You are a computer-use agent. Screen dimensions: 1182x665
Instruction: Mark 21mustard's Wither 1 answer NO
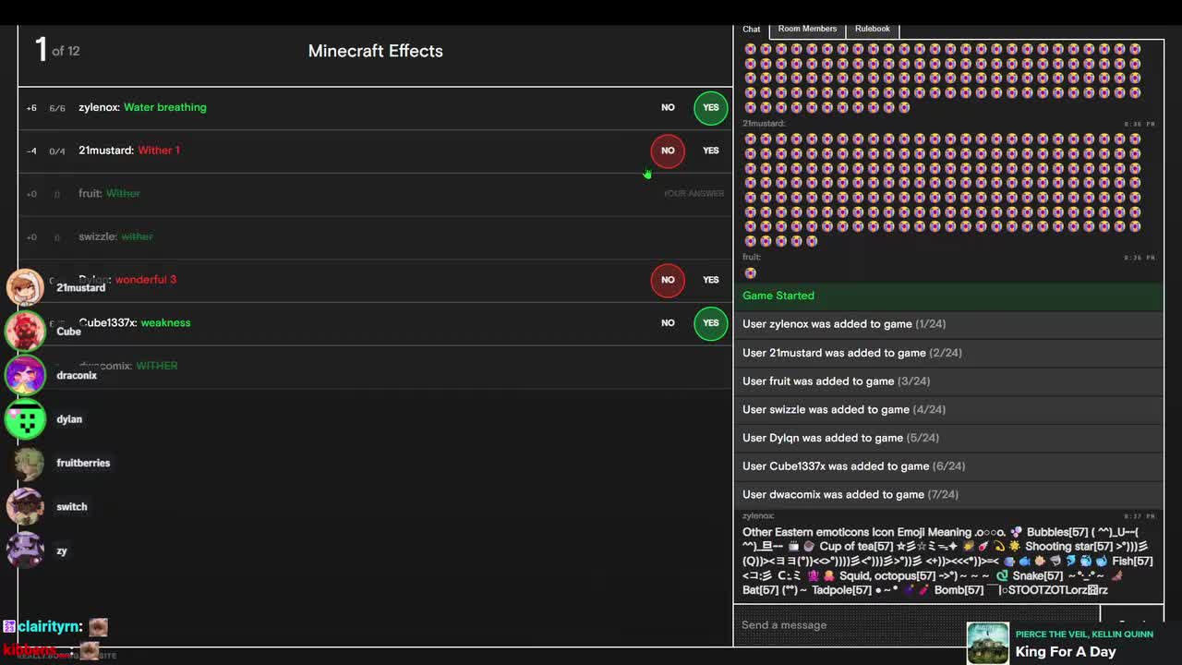tap(668, 151)
